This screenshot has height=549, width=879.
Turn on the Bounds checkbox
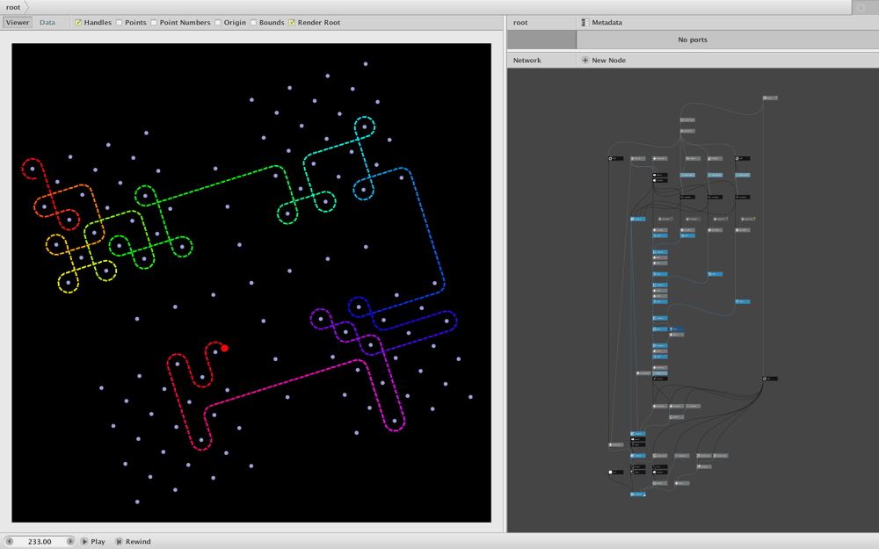pos(253,23)
